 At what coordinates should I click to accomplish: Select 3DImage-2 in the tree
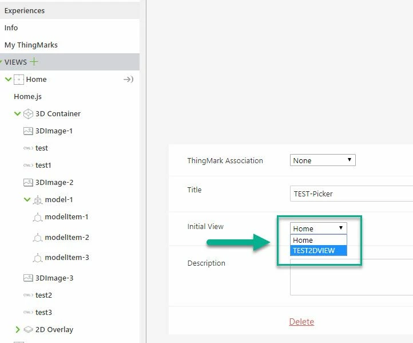[x=54, y=183]
